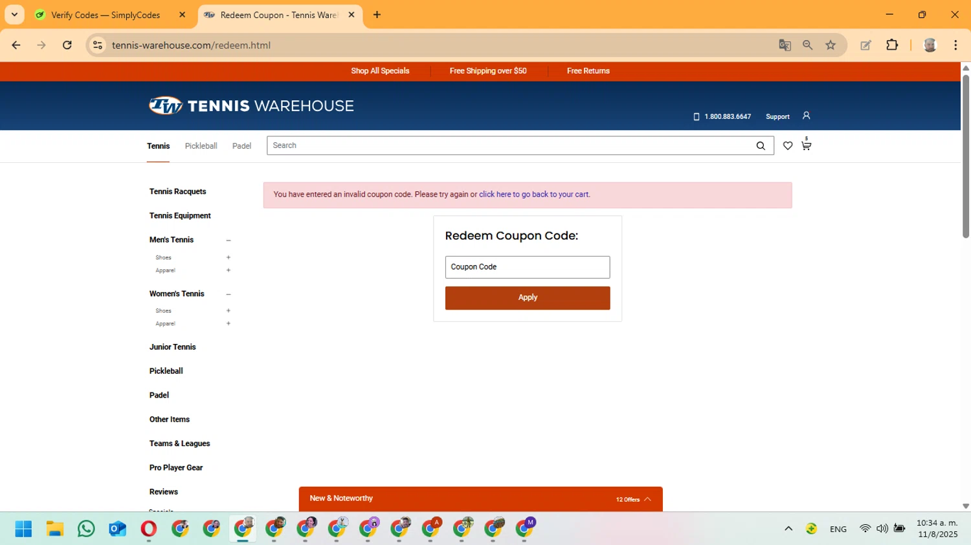Viewport: 971px width, 545px height.
Task: Open the Free Returns link
Action: tap(588, 71)
